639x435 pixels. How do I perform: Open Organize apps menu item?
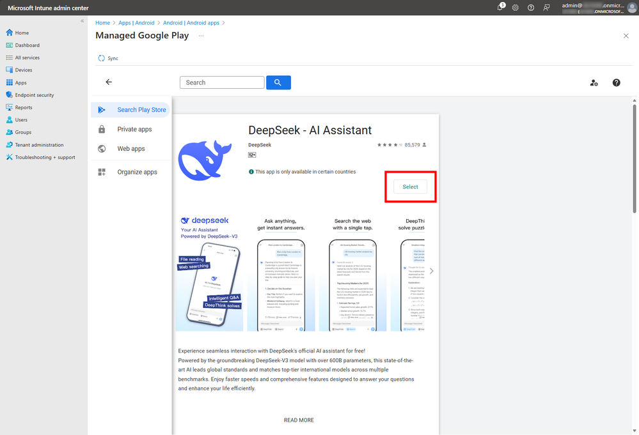click(130, 172)
